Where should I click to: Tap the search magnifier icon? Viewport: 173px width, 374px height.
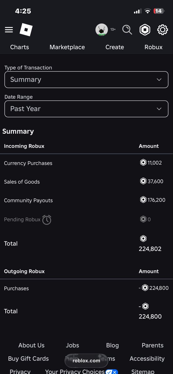127,30
